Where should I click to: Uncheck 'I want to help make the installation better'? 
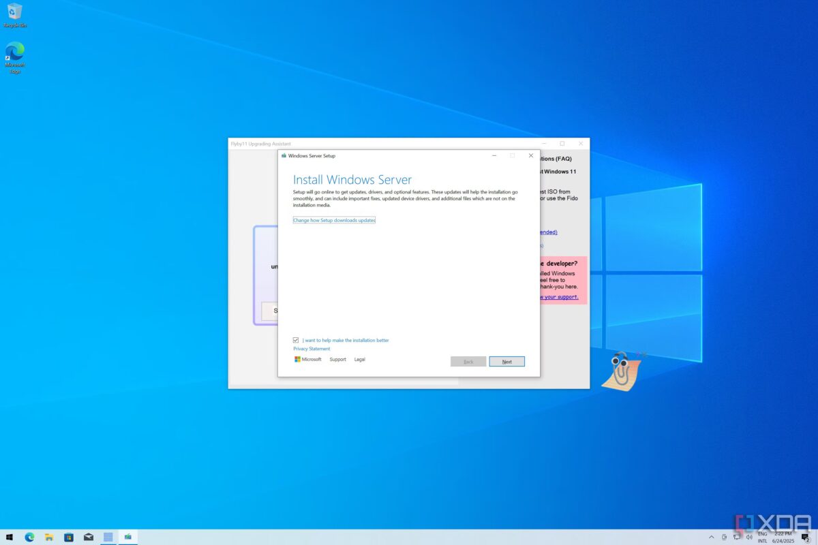pos(296,340)
